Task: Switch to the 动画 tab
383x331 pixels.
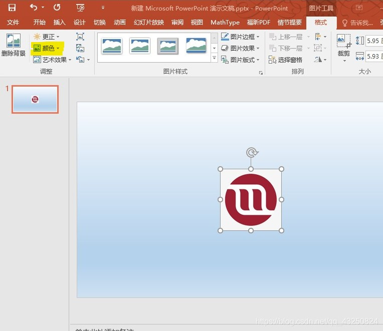Action: tap(120, 23)
